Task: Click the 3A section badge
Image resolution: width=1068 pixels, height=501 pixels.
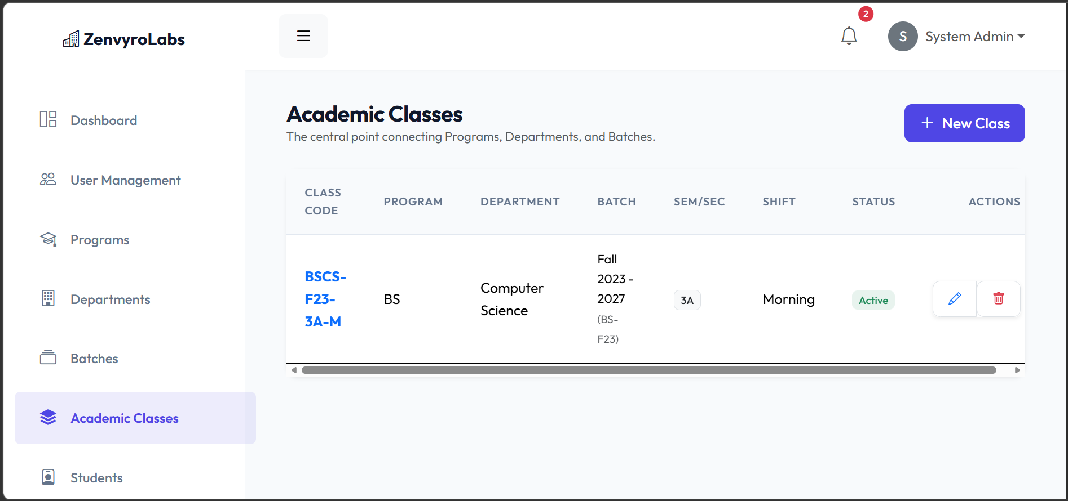Action: click(687, 300)
